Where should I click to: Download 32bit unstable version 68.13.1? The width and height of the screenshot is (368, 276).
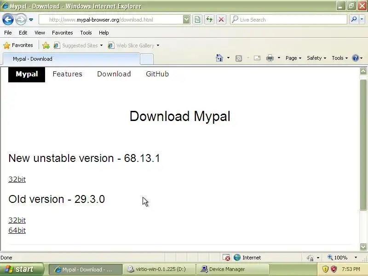pyautogui.click(x=17, y=179)
